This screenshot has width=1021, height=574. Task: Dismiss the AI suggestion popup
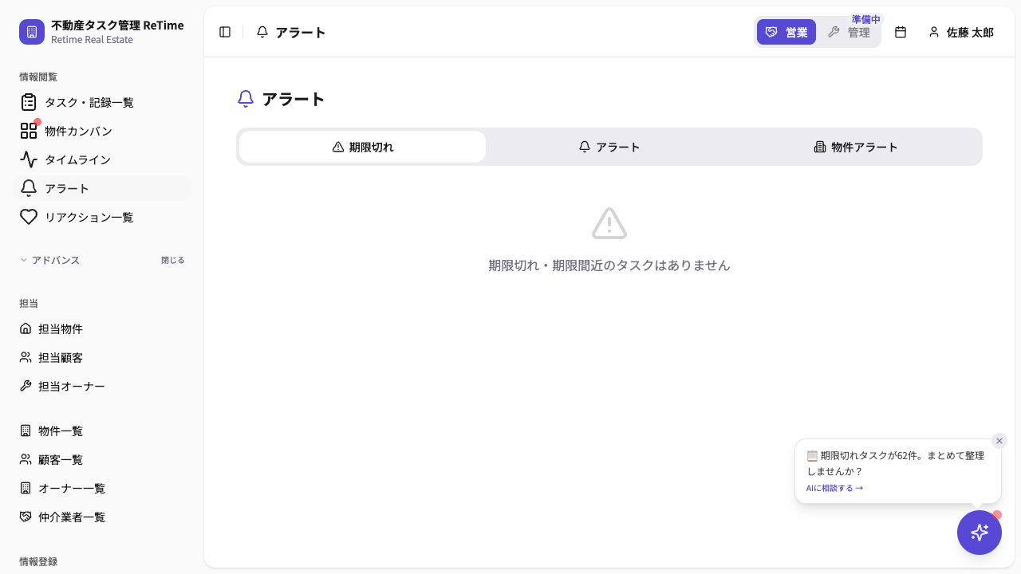999,441
